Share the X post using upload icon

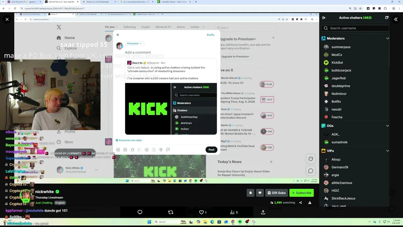[x=263, y=212]
